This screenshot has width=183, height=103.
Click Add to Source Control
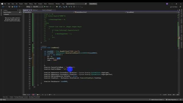coord(156,100)
